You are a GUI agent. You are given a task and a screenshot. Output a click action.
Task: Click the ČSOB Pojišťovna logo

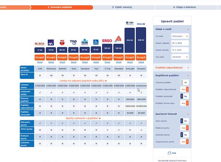pyautogui.click(x=85, y=42)
